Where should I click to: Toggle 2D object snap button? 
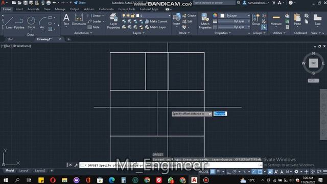260,172
